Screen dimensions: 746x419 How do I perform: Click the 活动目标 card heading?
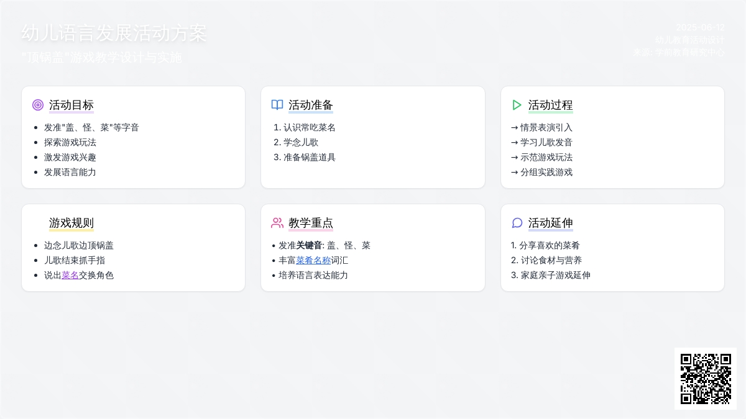[x=71, y=105]
